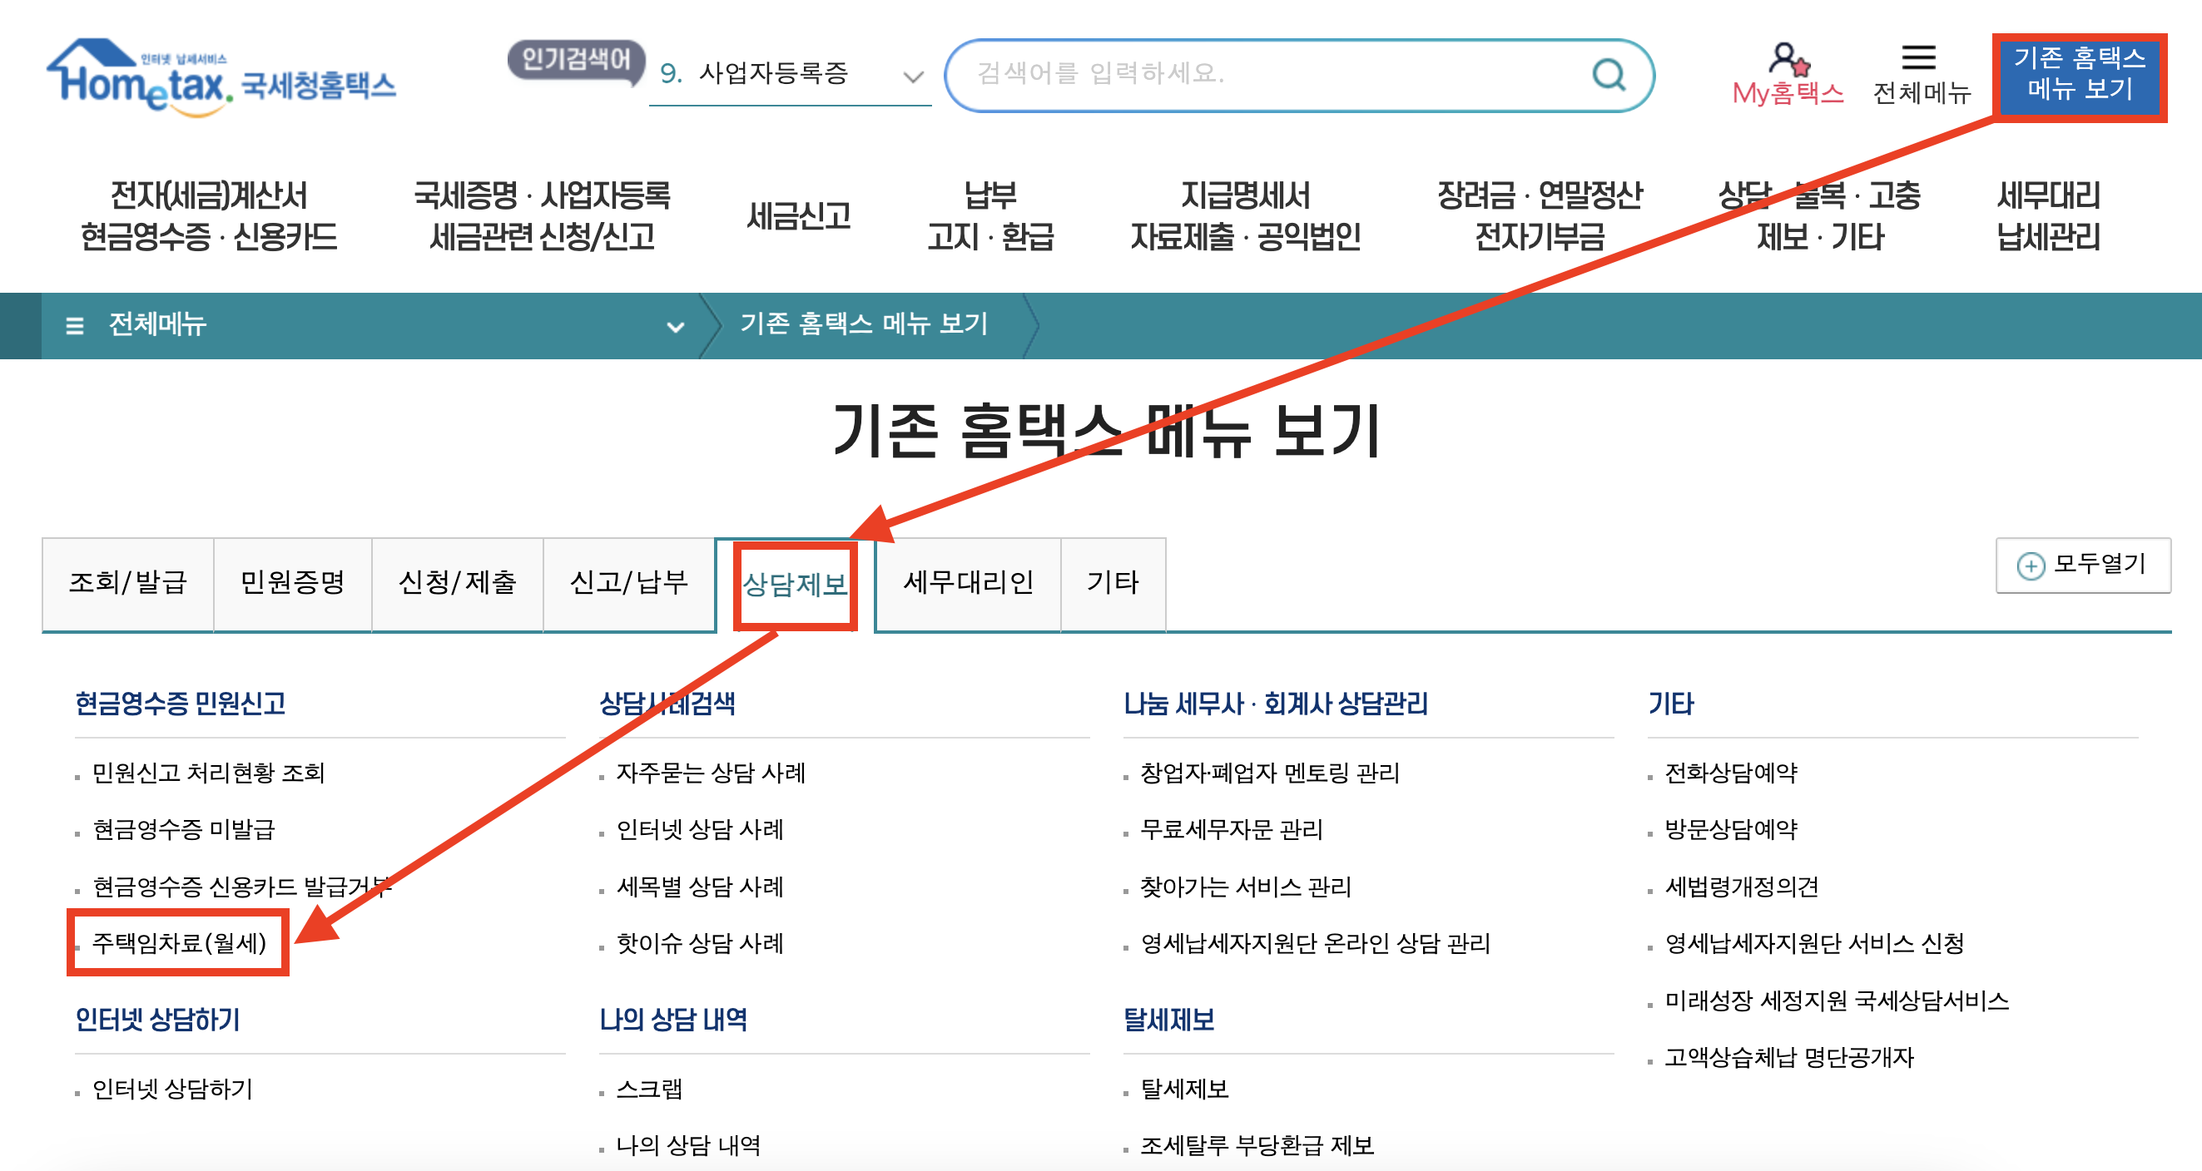Open 전자(세금)계산서 현금영수증·신용카드 menu
Image resolution: width=2202 pixels, height=1171 pixels.
click(x=209, y=215)
